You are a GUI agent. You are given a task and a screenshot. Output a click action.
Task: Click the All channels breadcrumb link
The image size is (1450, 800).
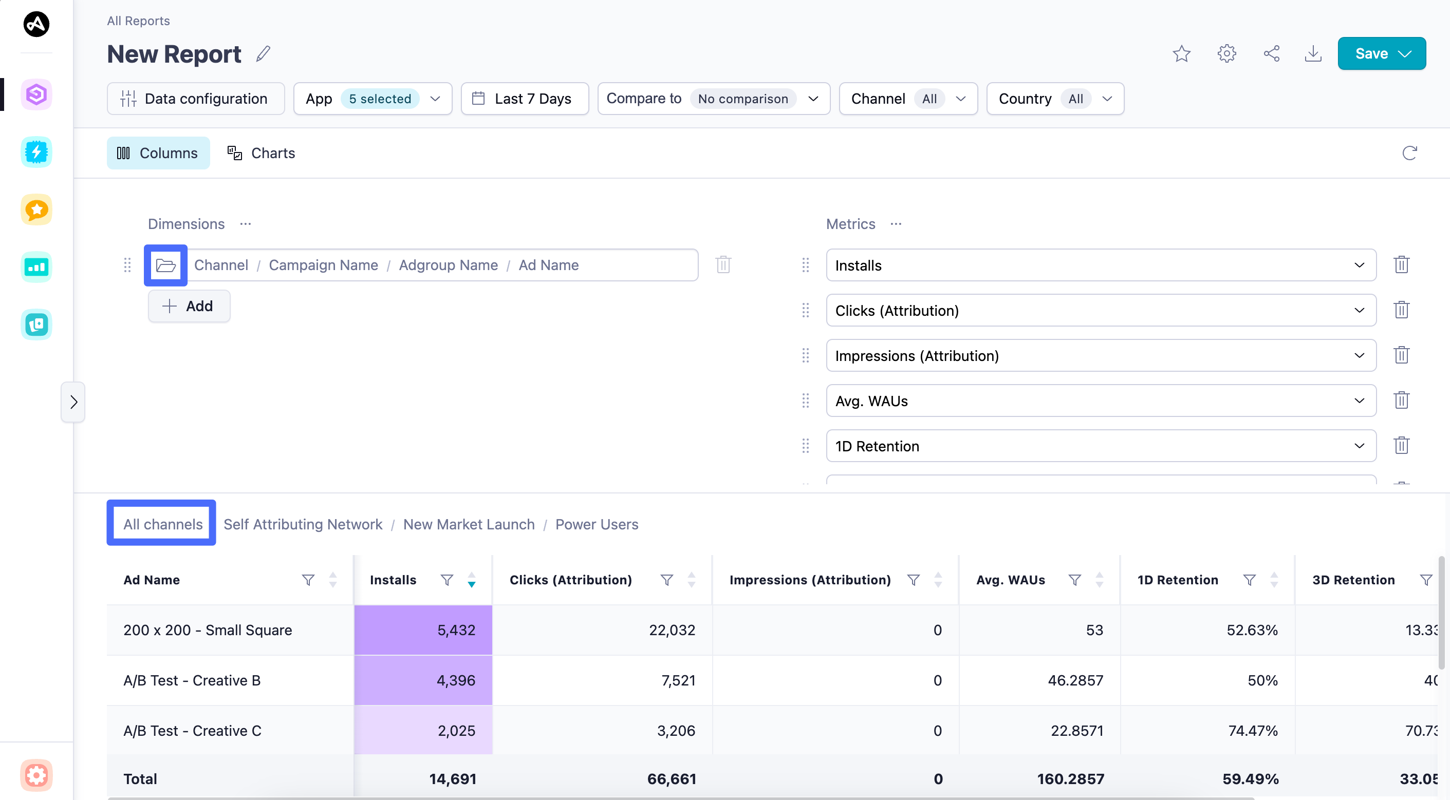163,524
